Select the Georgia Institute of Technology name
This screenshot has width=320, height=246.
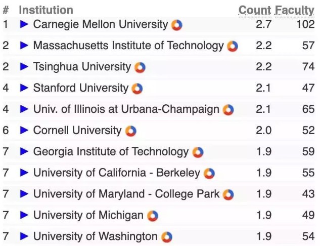coord(111,152)
